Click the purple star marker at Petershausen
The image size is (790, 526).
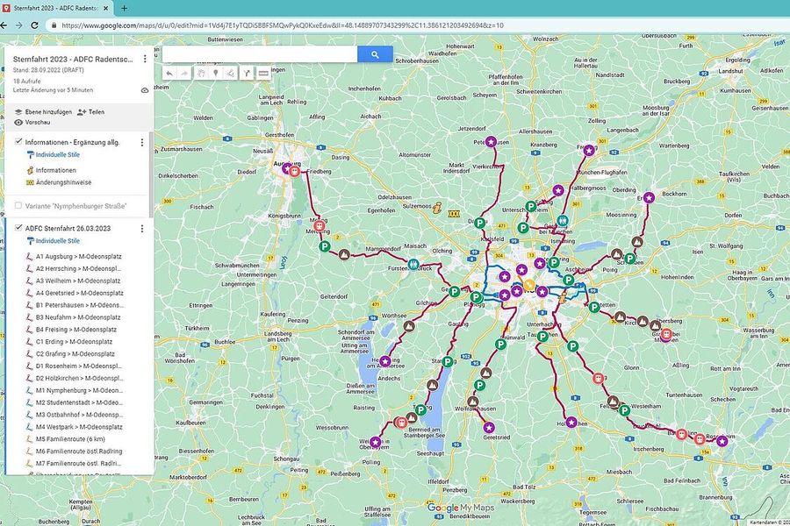pos(492,142)
